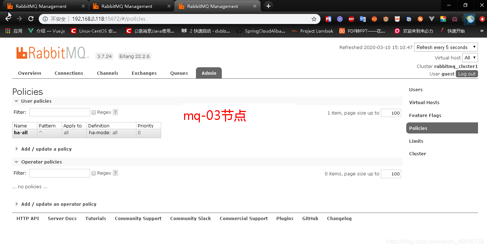Image resolution: width=487 pixels, height=248 pixels.
Task: Open the colorful lightning bolt extension
Action: pos(443,19)
